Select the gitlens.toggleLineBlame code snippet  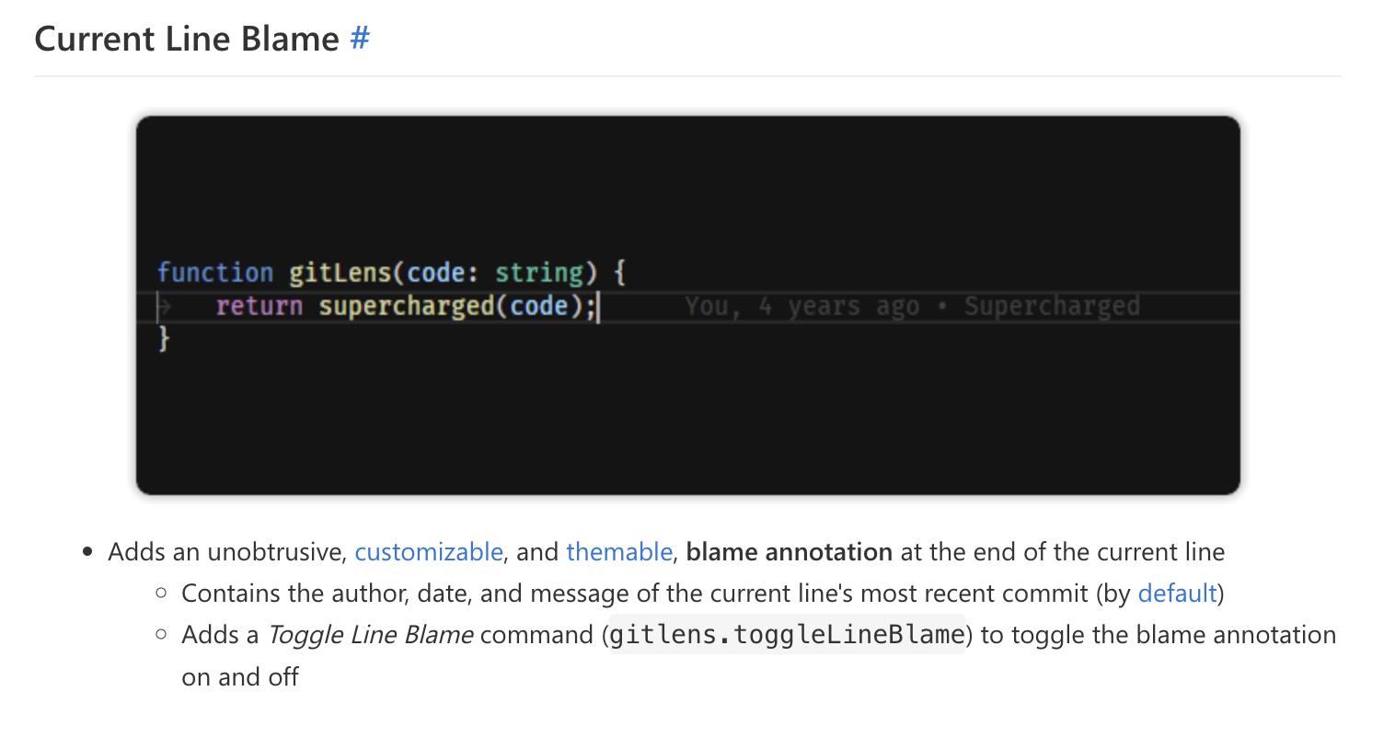point(788,635)
